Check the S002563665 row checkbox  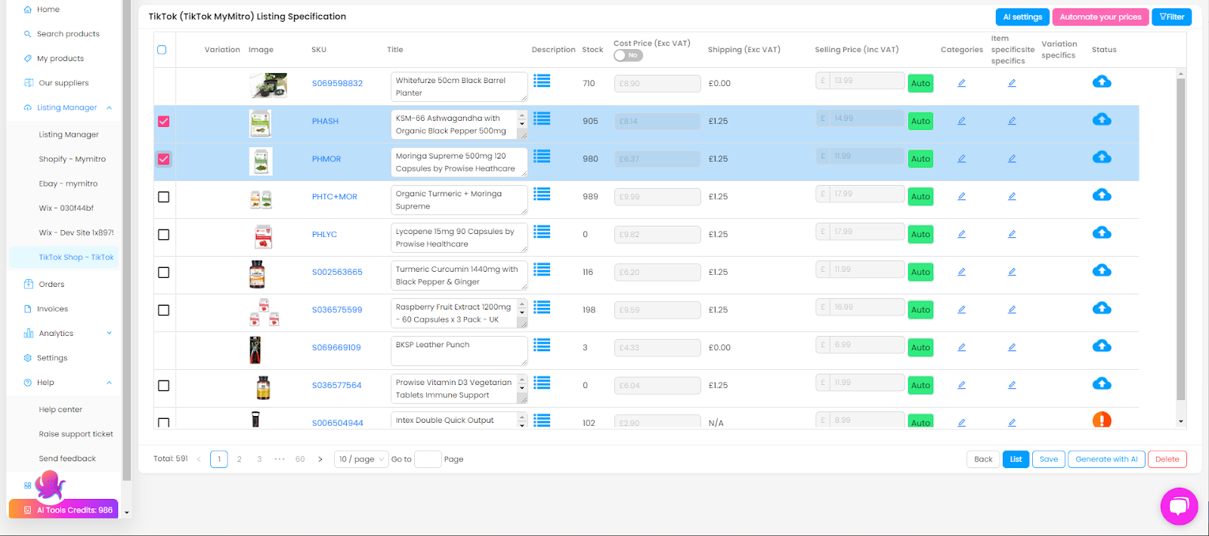coord(163,272)
